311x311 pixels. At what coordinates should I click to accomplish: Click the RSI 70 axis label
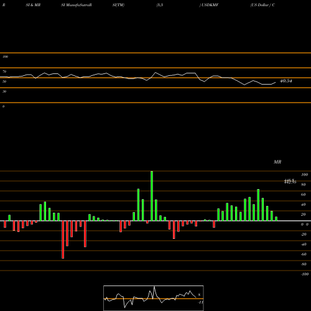point(4,72)
